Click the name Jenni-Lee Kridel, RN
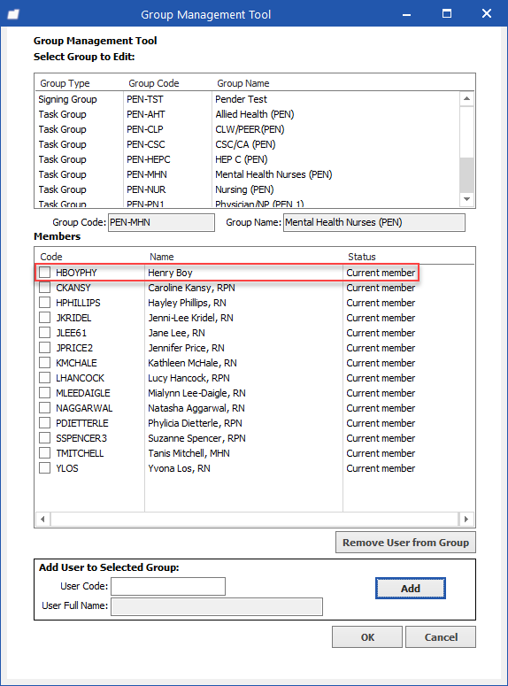The width and height of the screenshot is (508, 686). pos(190,318)
